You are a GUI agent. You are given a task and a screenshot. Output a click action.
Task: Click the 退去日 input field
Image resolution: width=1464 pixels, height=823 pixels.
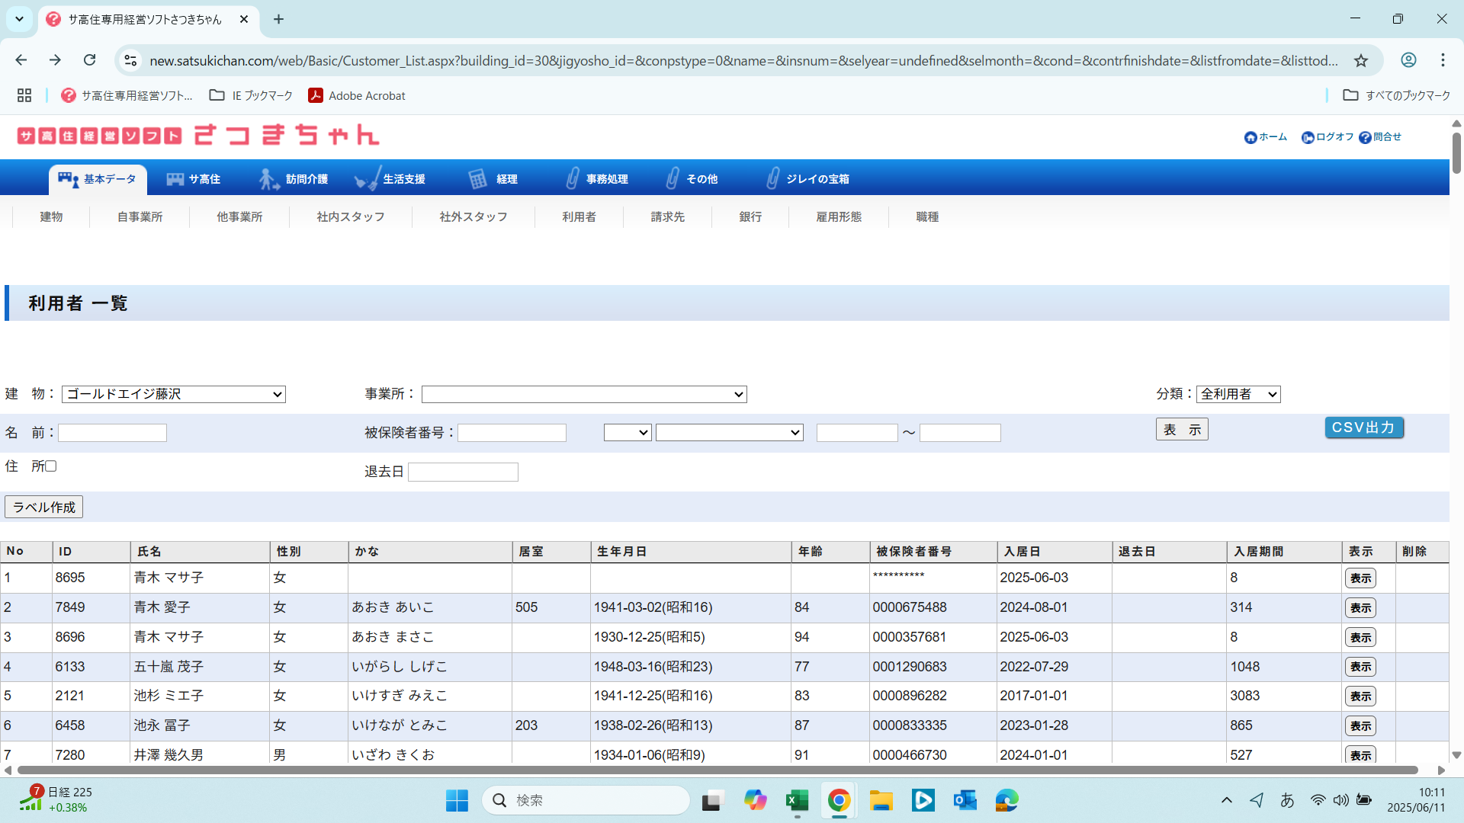pos(463,472)
